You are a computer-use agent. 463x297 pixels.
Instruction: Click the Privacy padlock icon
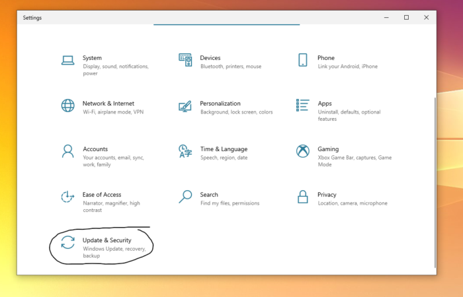(303, 197)
